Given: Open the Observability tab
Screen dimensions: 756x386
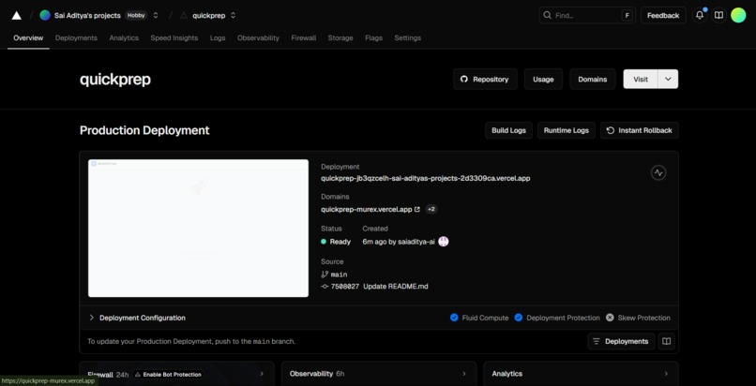Looking at the screenshot, I should pos(258,38).
